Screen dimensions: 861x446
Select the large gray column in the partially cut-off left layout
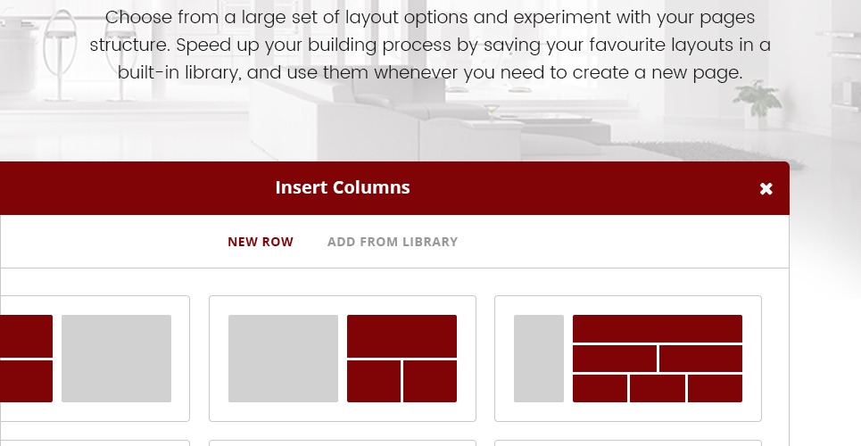click(116, 359)
